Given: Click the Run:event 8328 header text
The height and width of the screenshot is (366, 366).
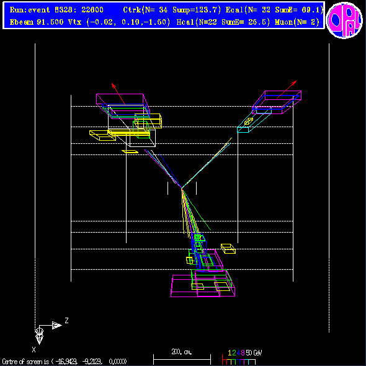Looking at the screenshot, I should click(56, 10).
